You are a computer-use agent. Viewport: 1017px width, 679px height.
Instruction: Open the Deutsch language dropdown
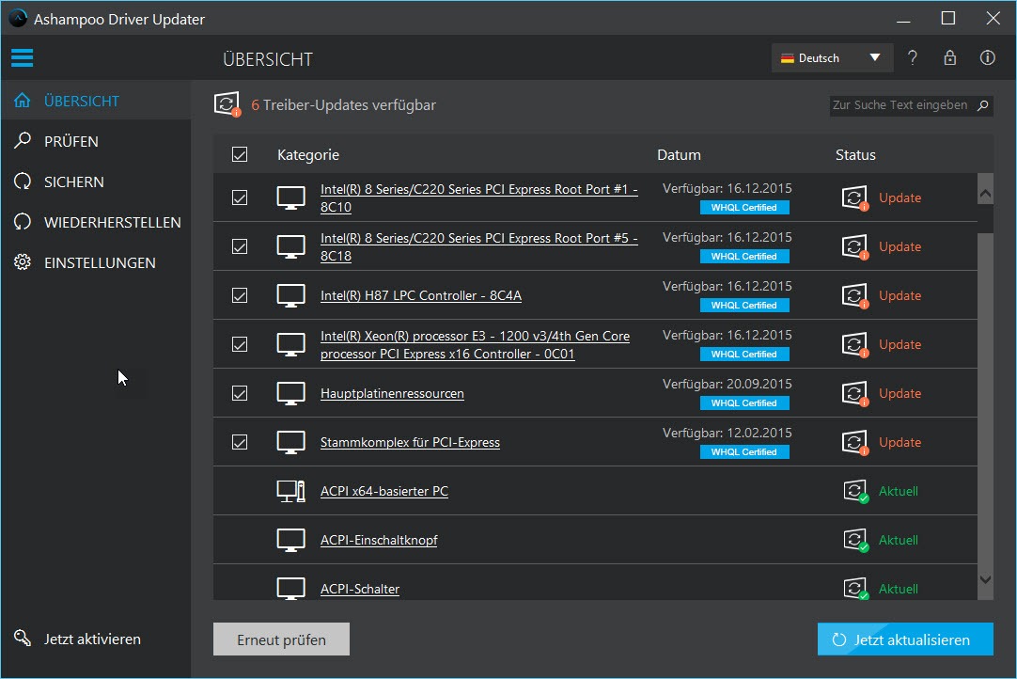click(832, 57)
